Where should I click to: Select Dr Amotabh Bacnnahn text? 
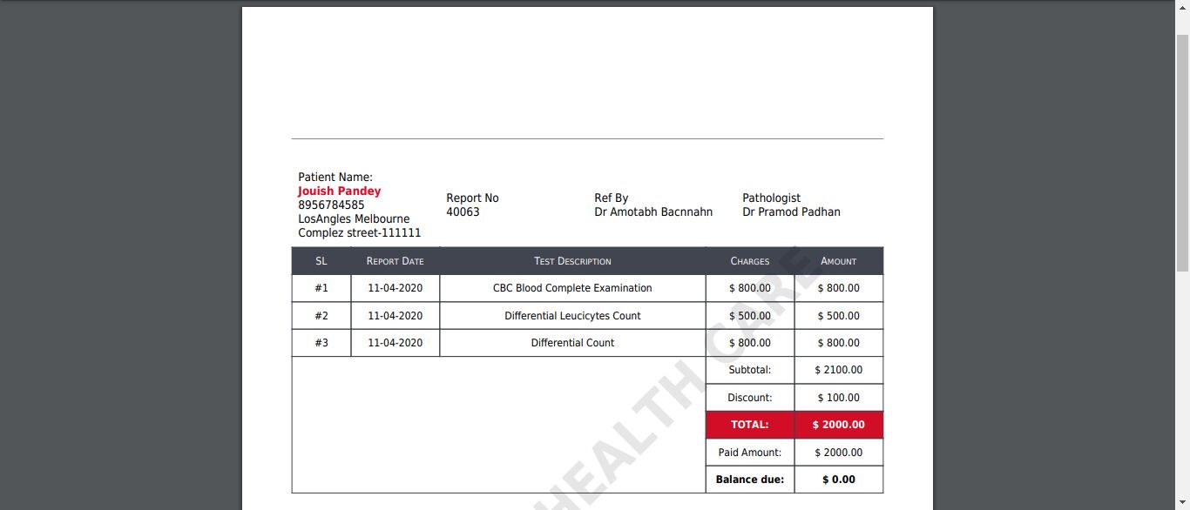(x=653, y=212)
